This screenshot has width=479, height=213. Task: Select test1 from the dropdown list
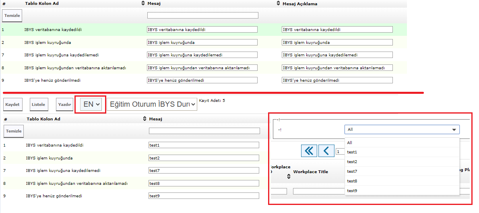pos(352,152)
